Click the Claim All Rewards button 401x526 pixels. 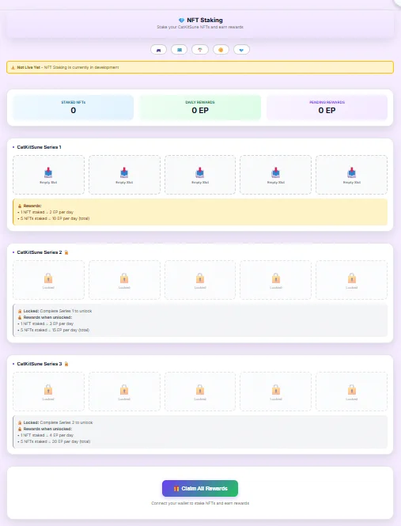[x=200, y=489]
